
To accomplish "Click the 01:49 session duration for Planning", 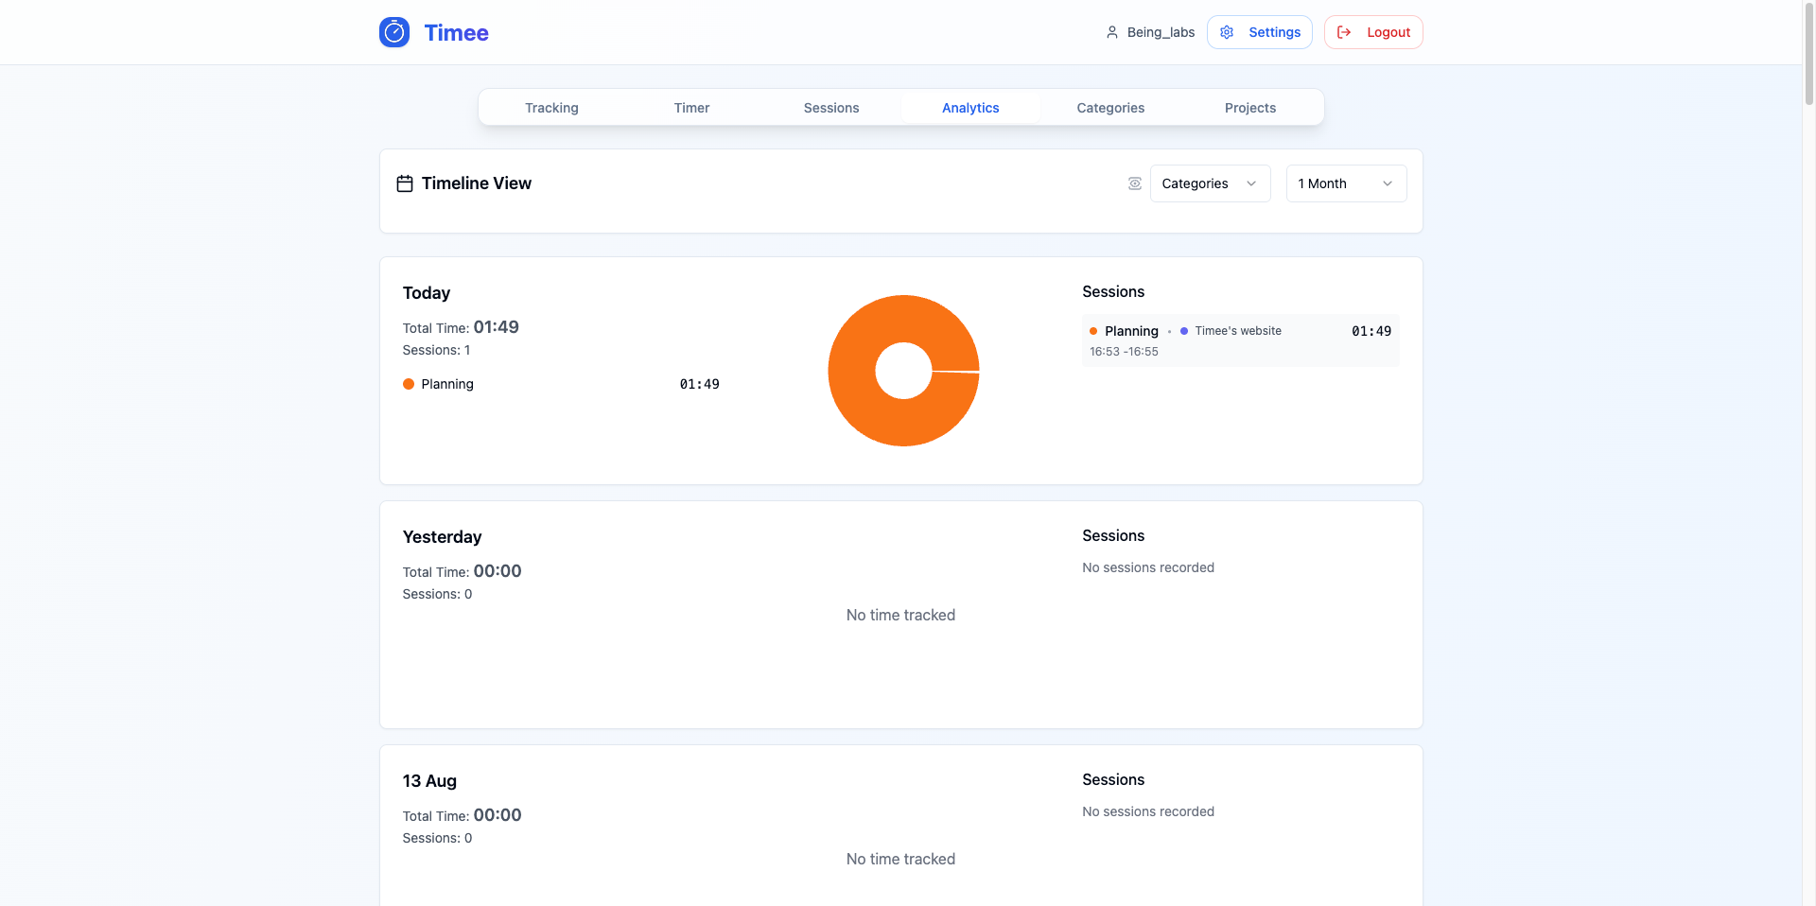I will [1370, 331].
